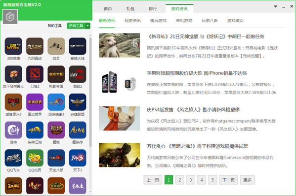The width and height of the screenshot is (296, 196).
Task: Launch the 成吉思汗3 icon
Action: pos(13,102)
